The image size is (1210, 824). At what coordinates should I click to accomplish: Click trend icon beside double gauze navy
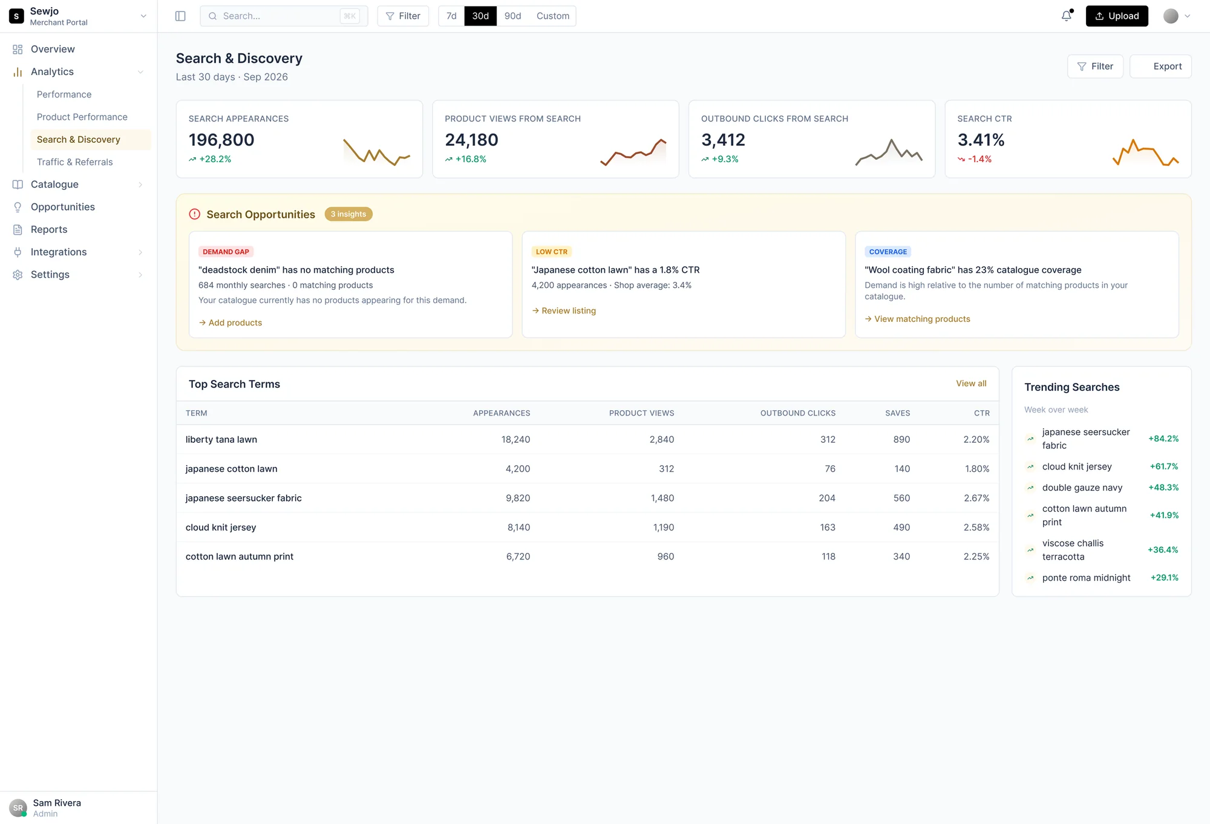[x=1030, y=488]
